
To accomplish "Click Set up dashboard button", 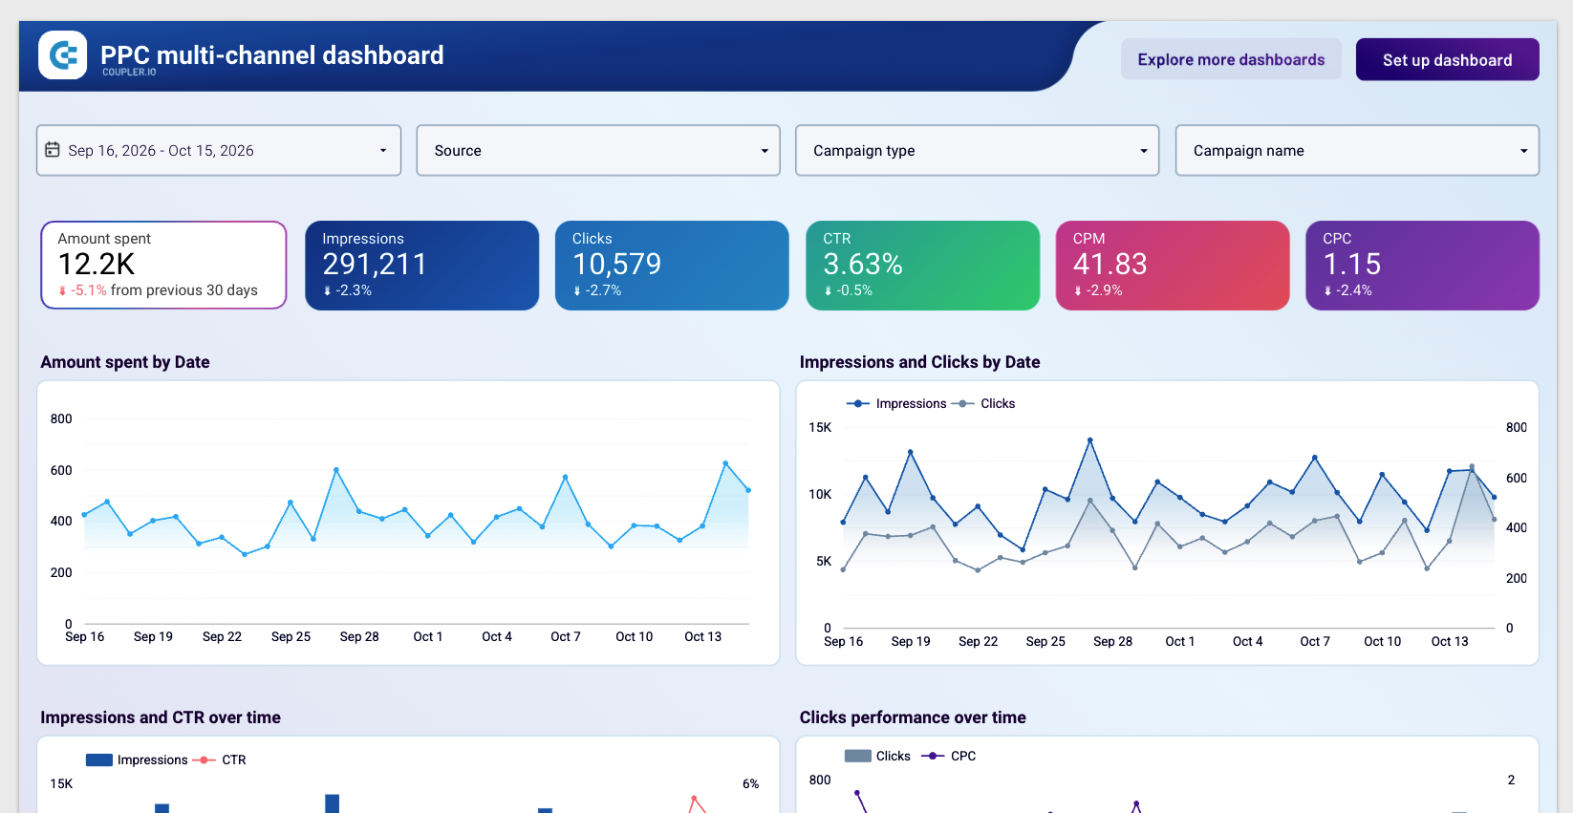I will point(1447,59).
